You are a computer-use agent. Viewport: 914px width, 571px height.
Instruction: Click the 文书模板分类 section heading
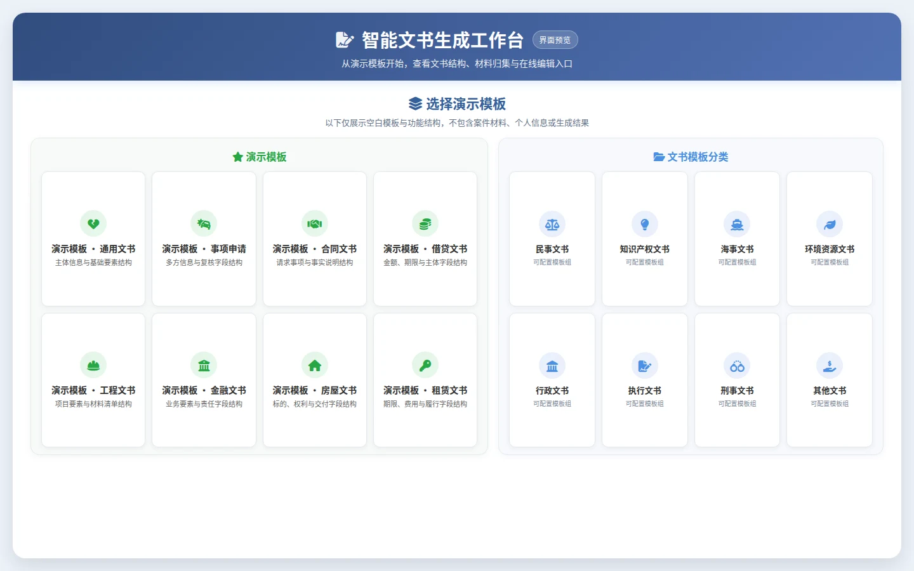pyautogui.click(x=698, y=157)
